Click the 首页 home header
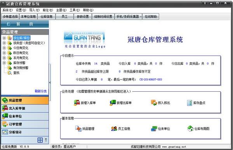This screenshot has height=150, width=233. pos(25,24)
